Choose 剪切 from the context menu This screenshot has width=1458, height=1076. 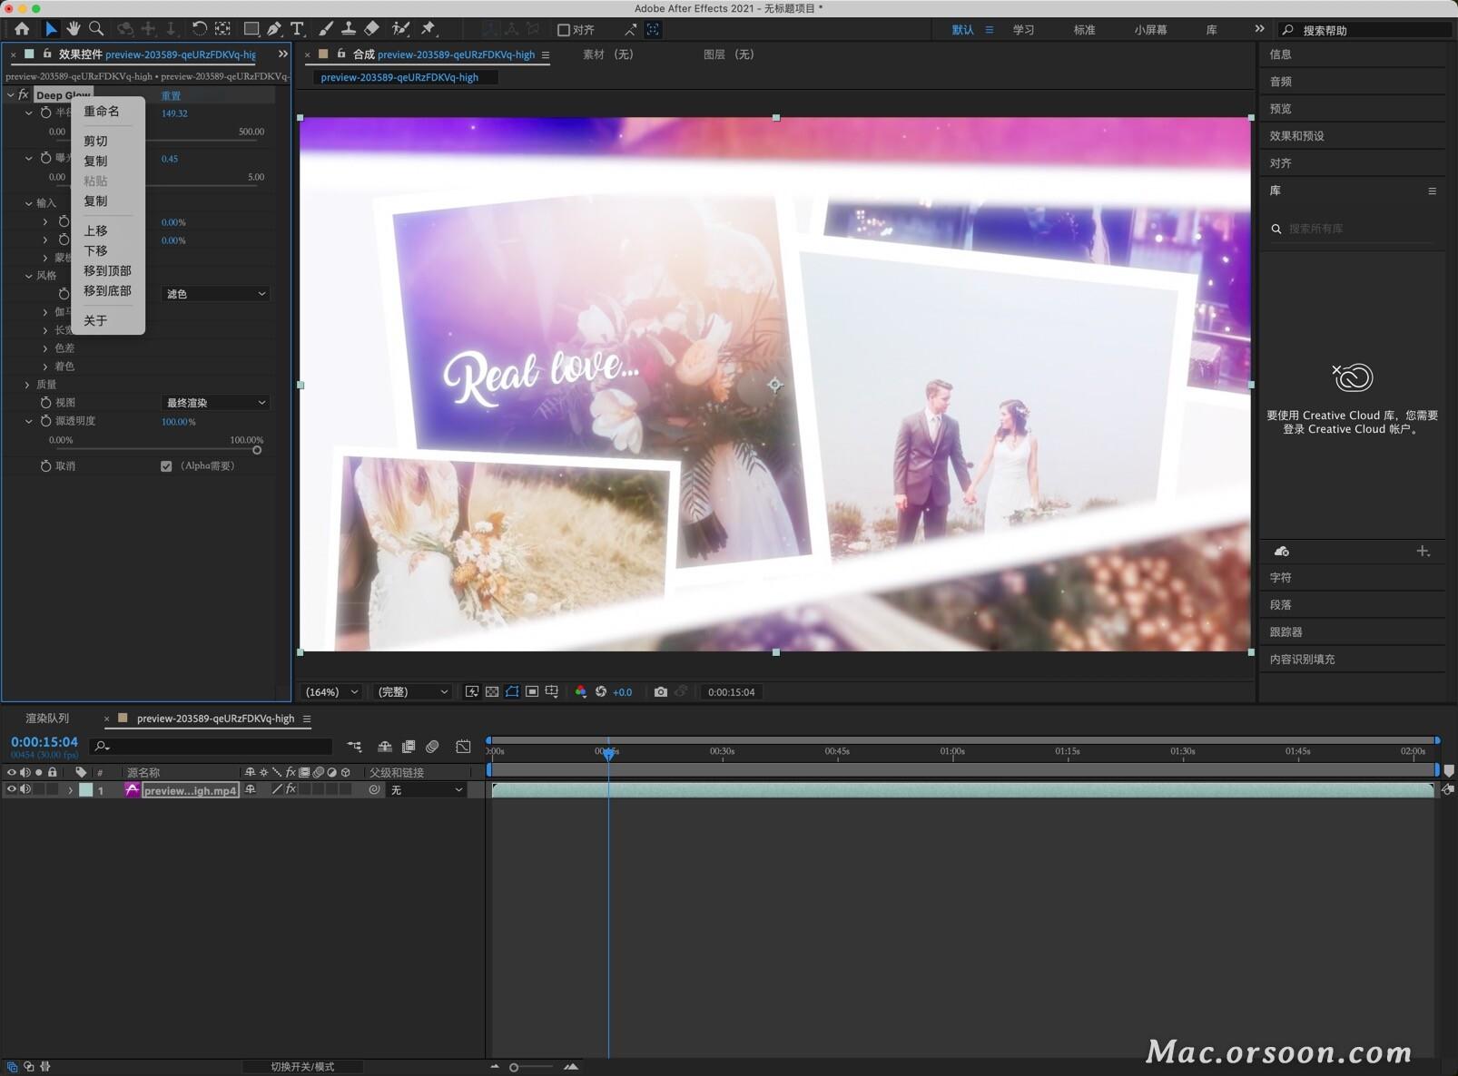pyautogui.click(x=95, y=142)
